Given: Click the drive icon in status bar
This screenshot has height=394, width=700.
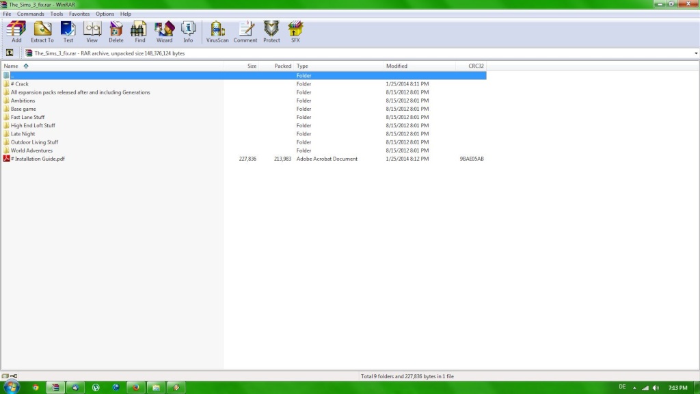Looking at the screenshot, I should (x=5, y=376).
